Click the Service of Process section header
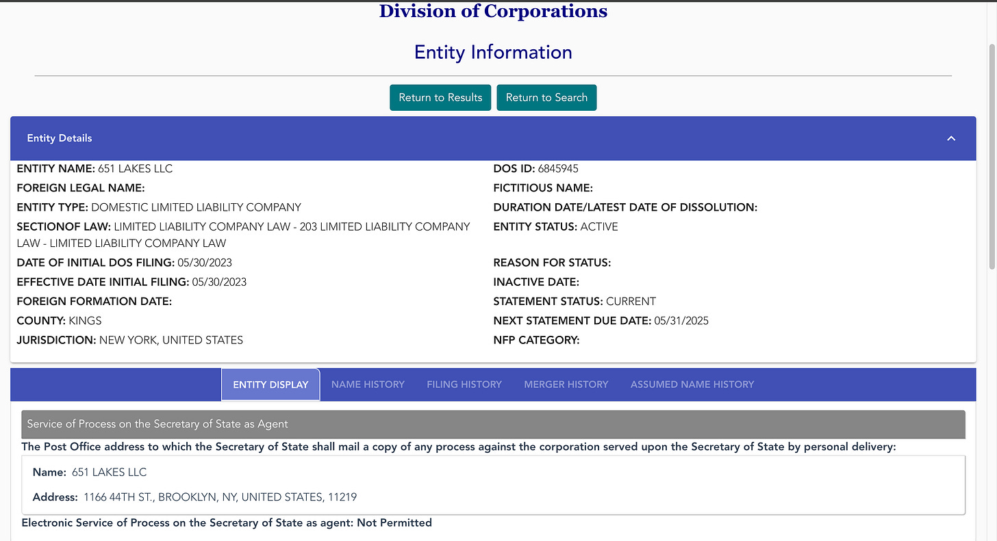 (493, 424)
